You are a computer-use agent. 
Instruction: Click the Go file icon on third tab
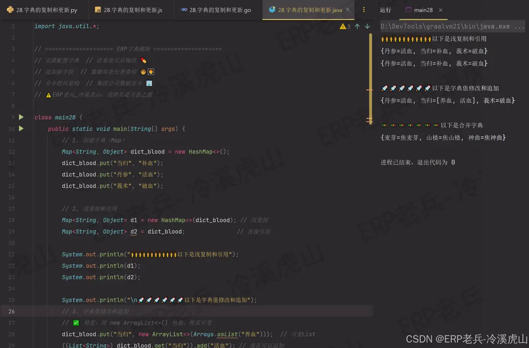tap(184, 10)
